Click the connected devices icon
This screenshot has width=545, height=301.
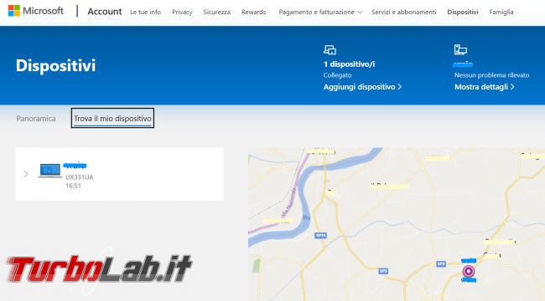330,50
